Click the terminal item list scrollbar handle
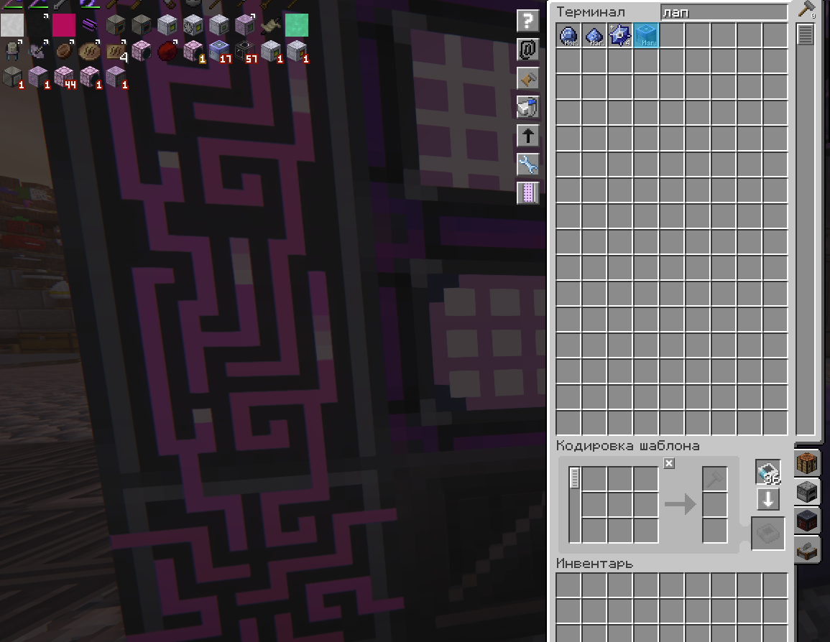 tap(805, 35)
